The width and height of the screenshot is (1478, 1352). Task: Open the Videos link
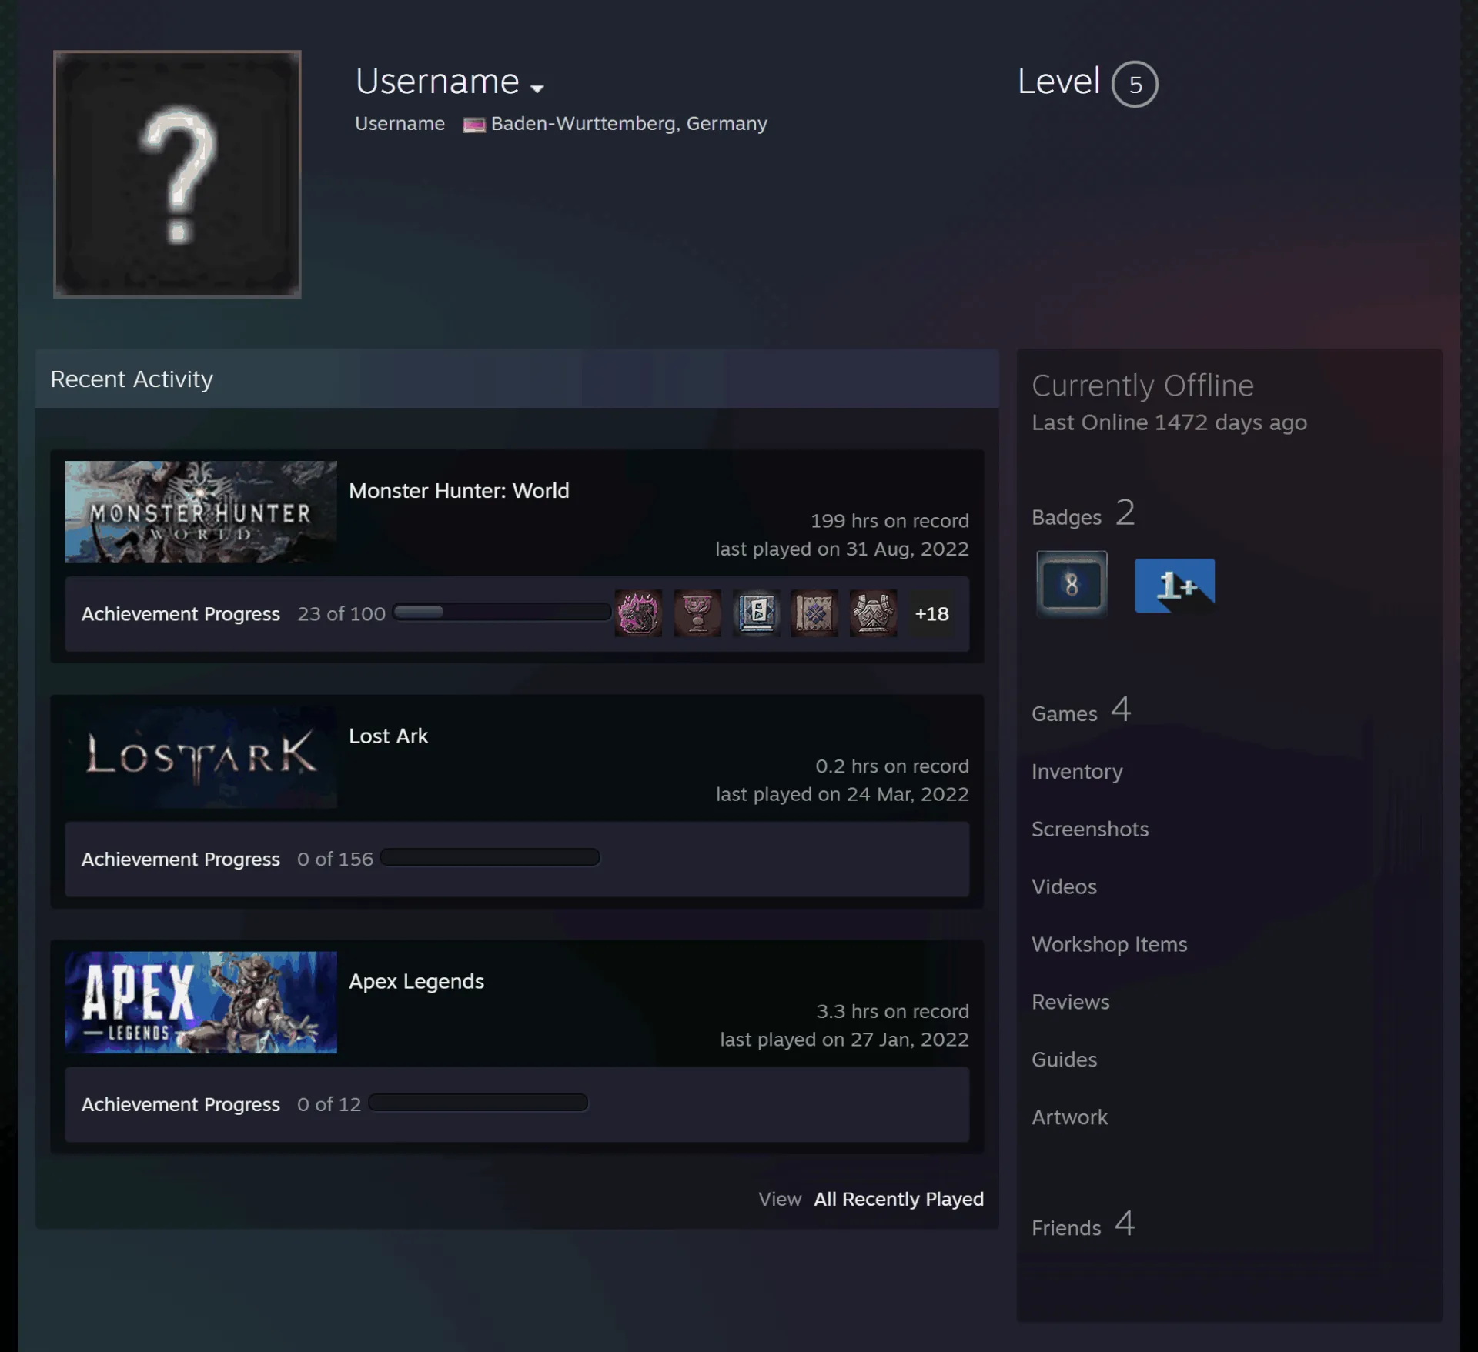1064,887
